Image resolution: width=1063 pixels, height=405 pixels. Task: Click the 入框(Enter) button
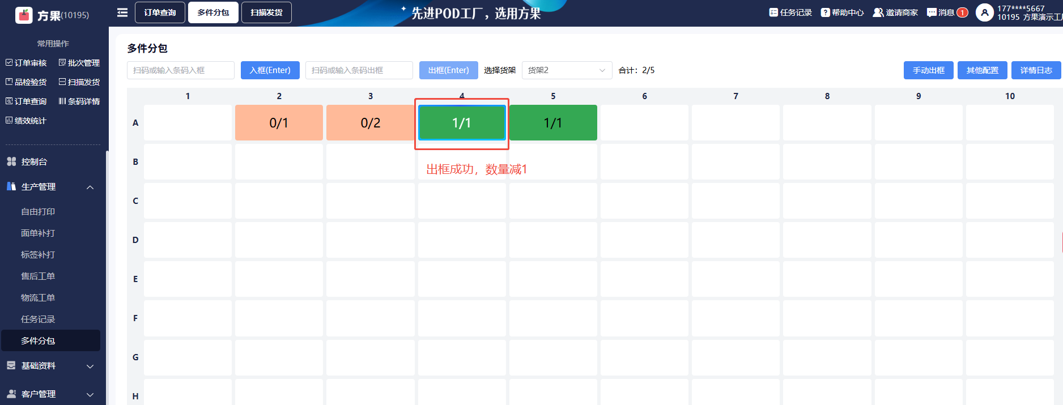pyautogui.click(x=270, y=70)
